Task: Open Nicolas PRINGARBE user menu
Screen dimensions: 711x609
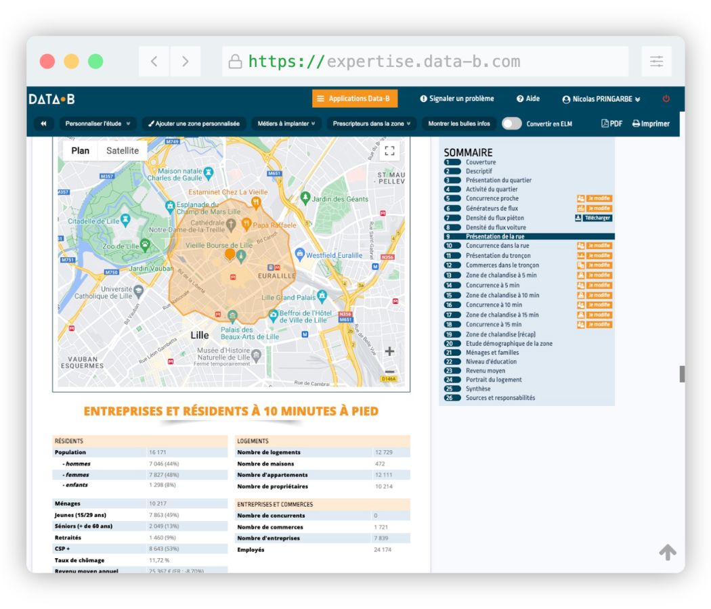Action: pos(601,99)
